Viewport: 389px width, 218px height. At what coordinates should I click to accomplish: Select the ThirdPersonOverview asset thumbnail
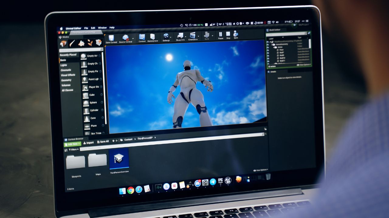[119, 158]
